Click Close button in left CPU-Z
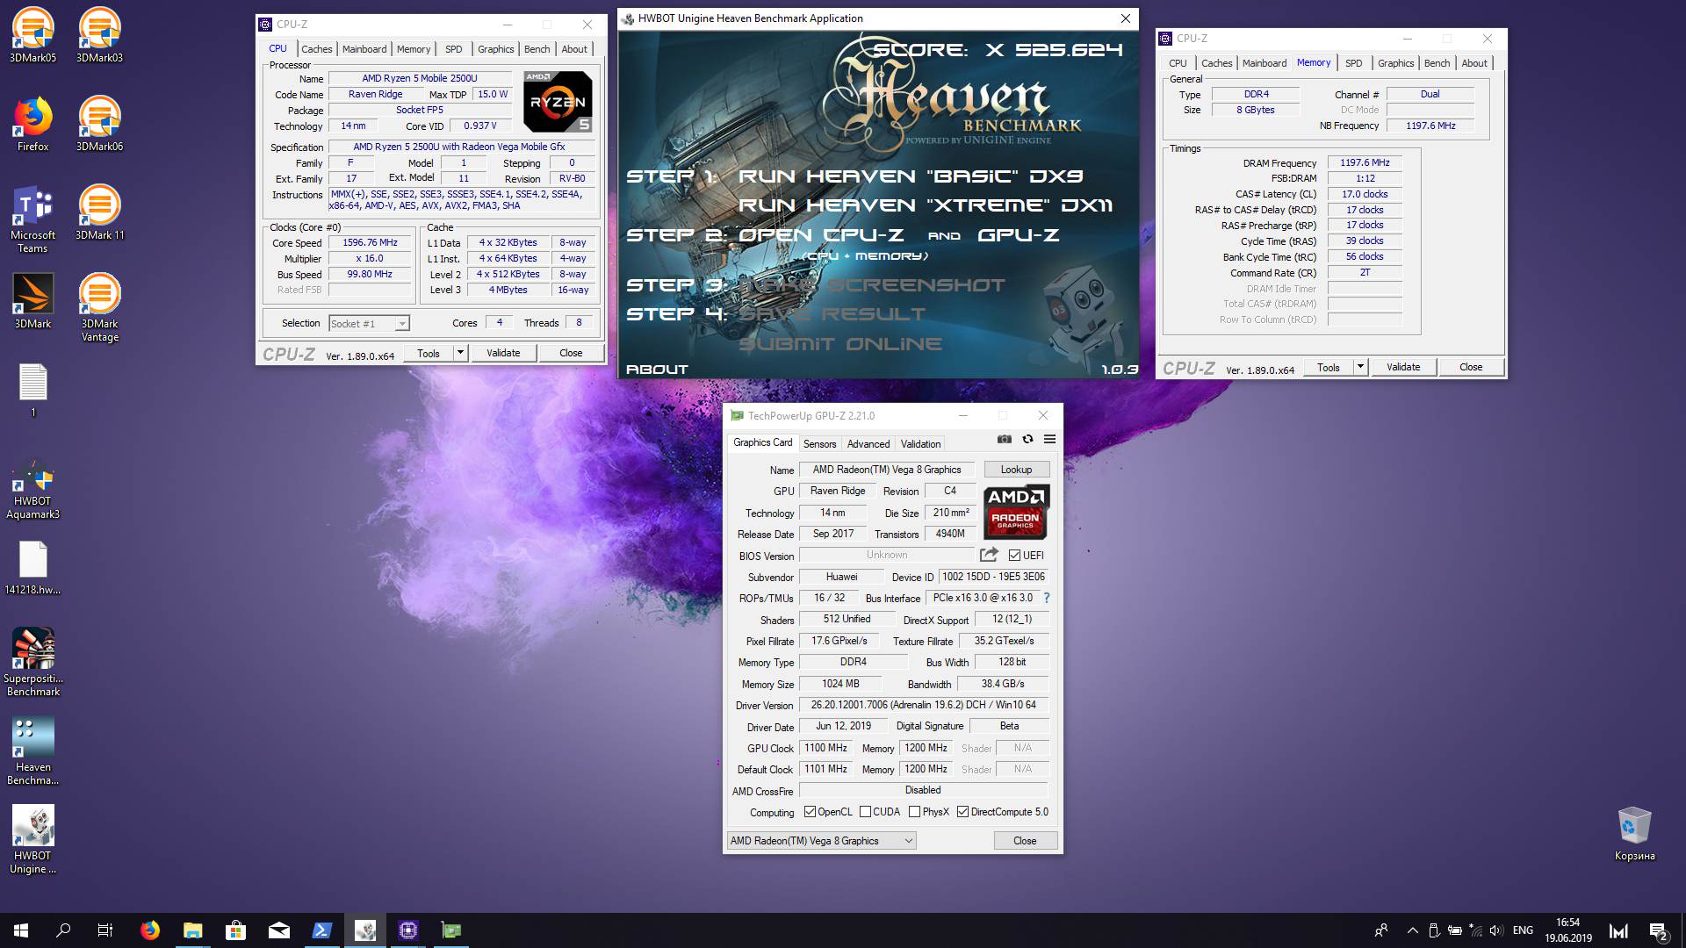The image size is (1686, 948). click(x=571, y=353)
